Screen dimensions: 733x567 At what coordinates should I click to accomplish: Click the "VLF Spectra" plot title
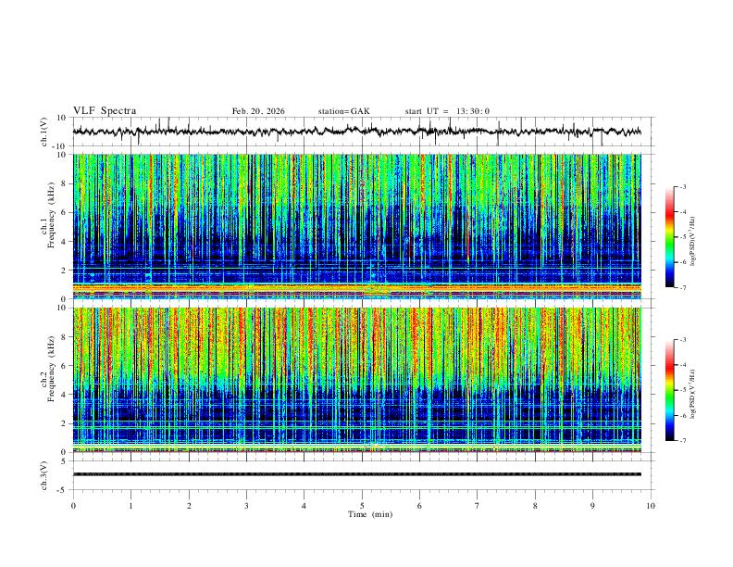(x=105, y=111)
